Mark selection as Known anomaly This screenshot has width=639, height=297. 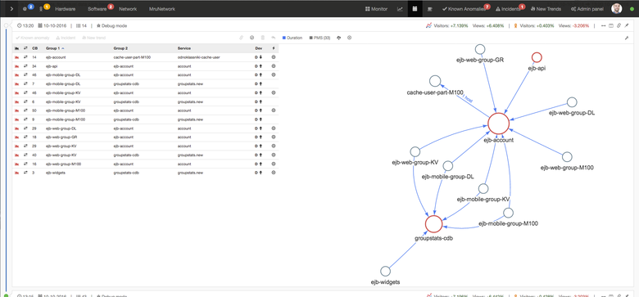point(32,38)
